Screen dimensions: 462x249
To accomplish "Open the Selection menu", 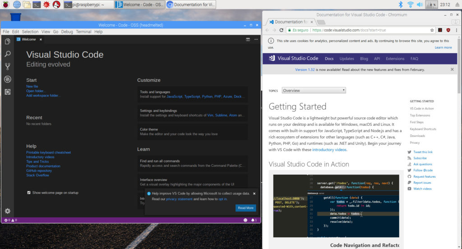I will [x=30, y=32].
